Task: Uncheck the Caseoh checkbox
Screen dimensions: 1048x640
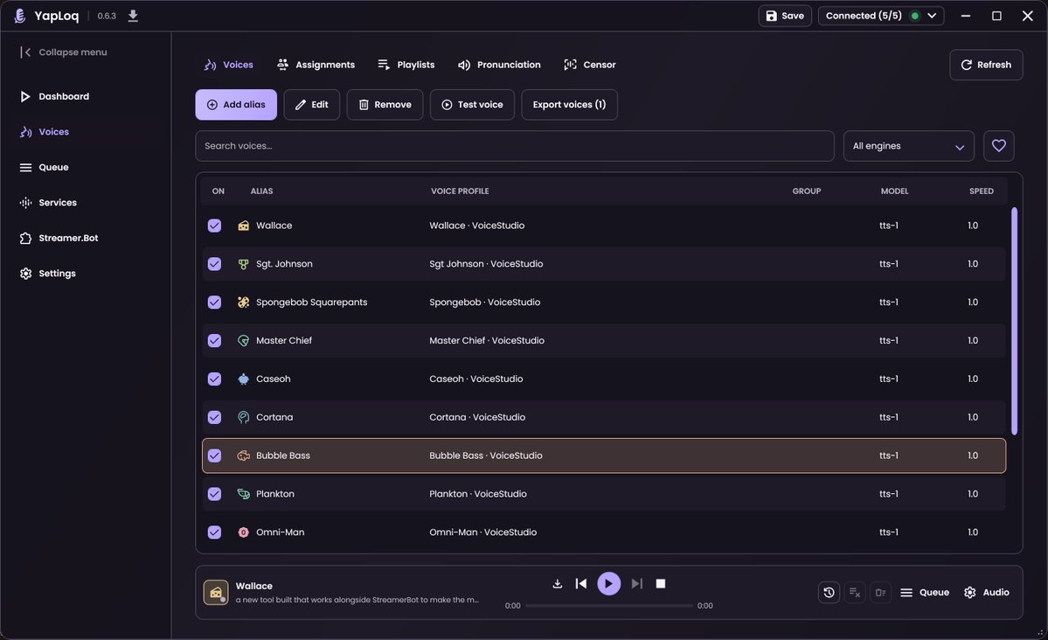Action: click(x=214, y=379)
